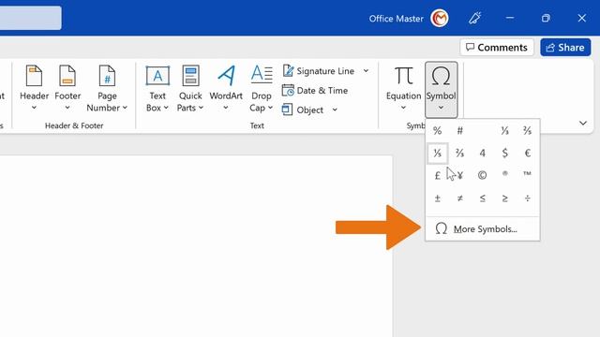Open the More Symbols dialog
The width and height of the screenshot is (600, 337).
tap(483, 228)
